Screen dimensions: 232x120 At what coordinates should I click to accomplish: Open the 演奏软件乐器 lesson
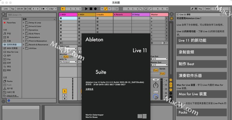(202, 76)
